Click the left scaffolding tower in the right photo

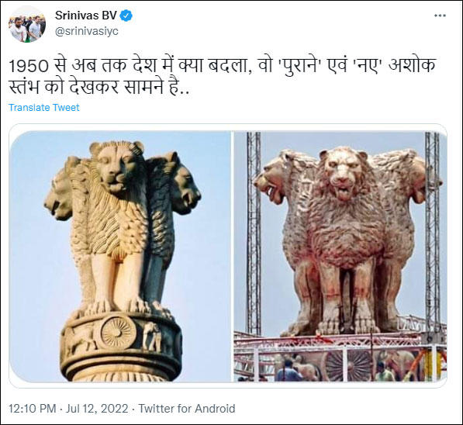(x=254, y=233)
